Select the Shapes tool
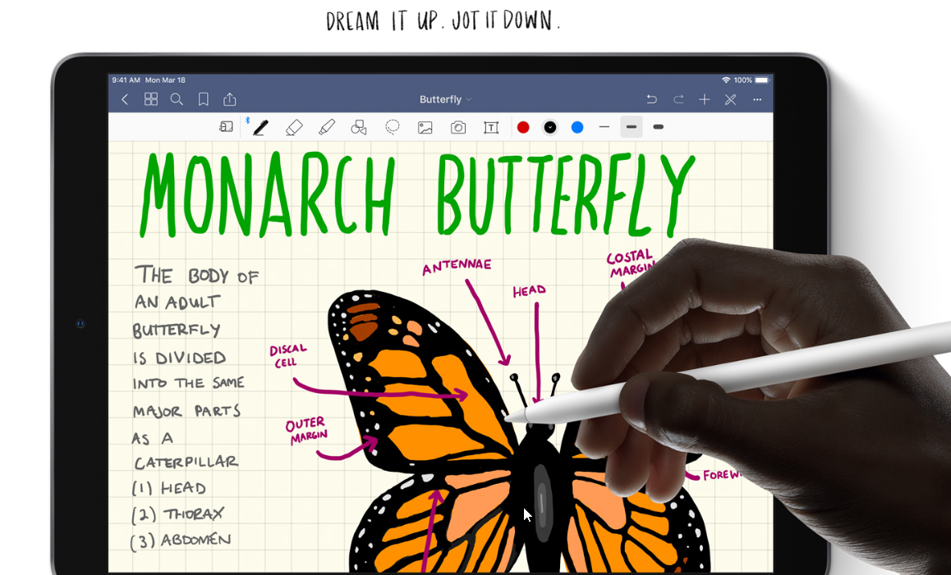Screen dimensions: 951x575 [359, 127]
